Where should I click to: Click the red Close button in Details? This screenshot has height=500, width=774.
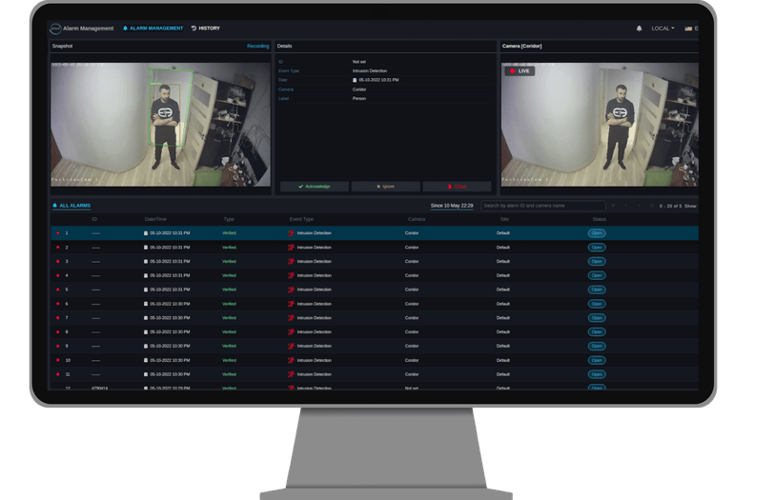point(457,187)
